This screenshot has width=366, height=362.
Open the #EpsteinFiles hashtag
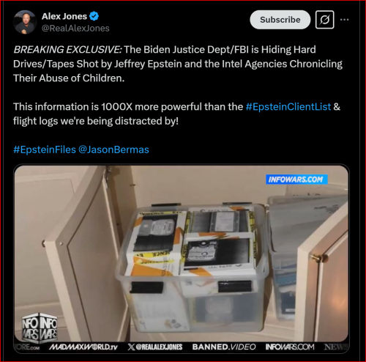[x=45, y=149]
